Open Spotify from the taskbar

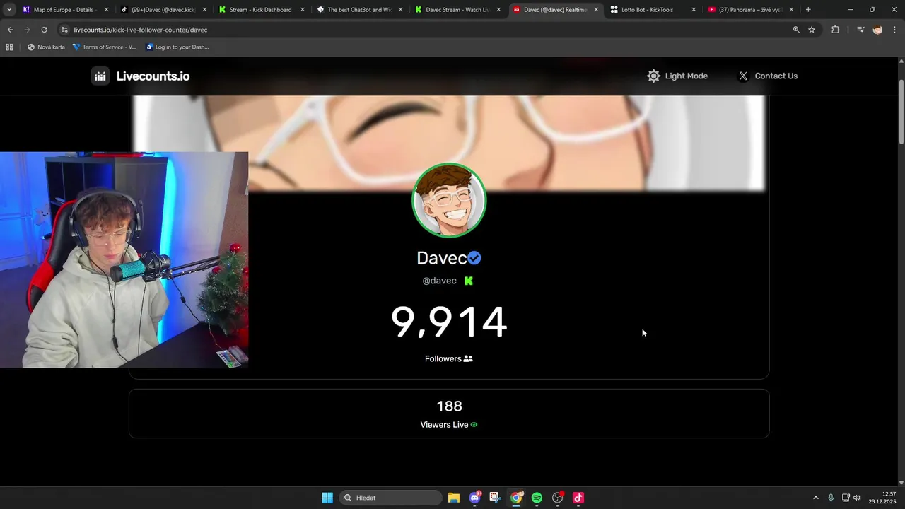pyautogui.click(x=537, y=498)
